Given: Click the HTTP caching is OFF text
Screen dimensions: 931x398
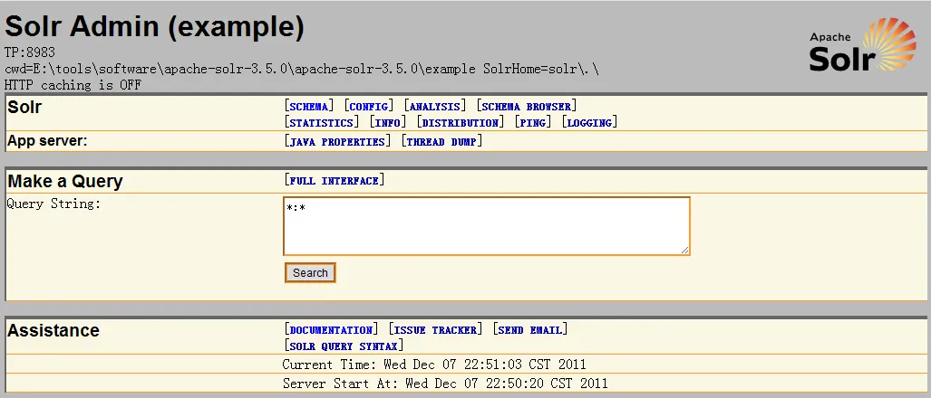Looking at the screenshot, I should coord(73,85).
